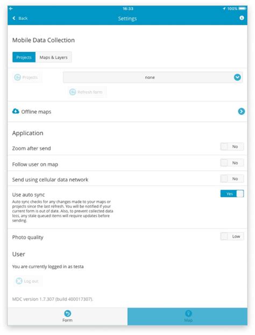Click the Refresh form button label
The image size is (255, 335).
pyautogui.click(x=90, y=92)
